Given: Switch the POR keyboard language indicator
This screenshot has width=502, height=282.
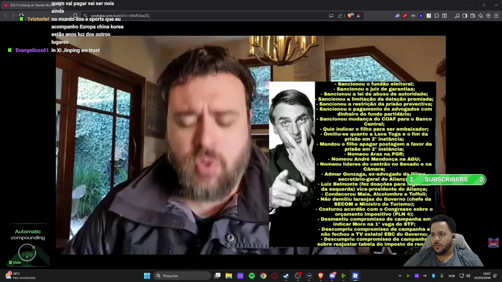Looking at the screenshot, I should pyautogui.click(x=452, y=276).
